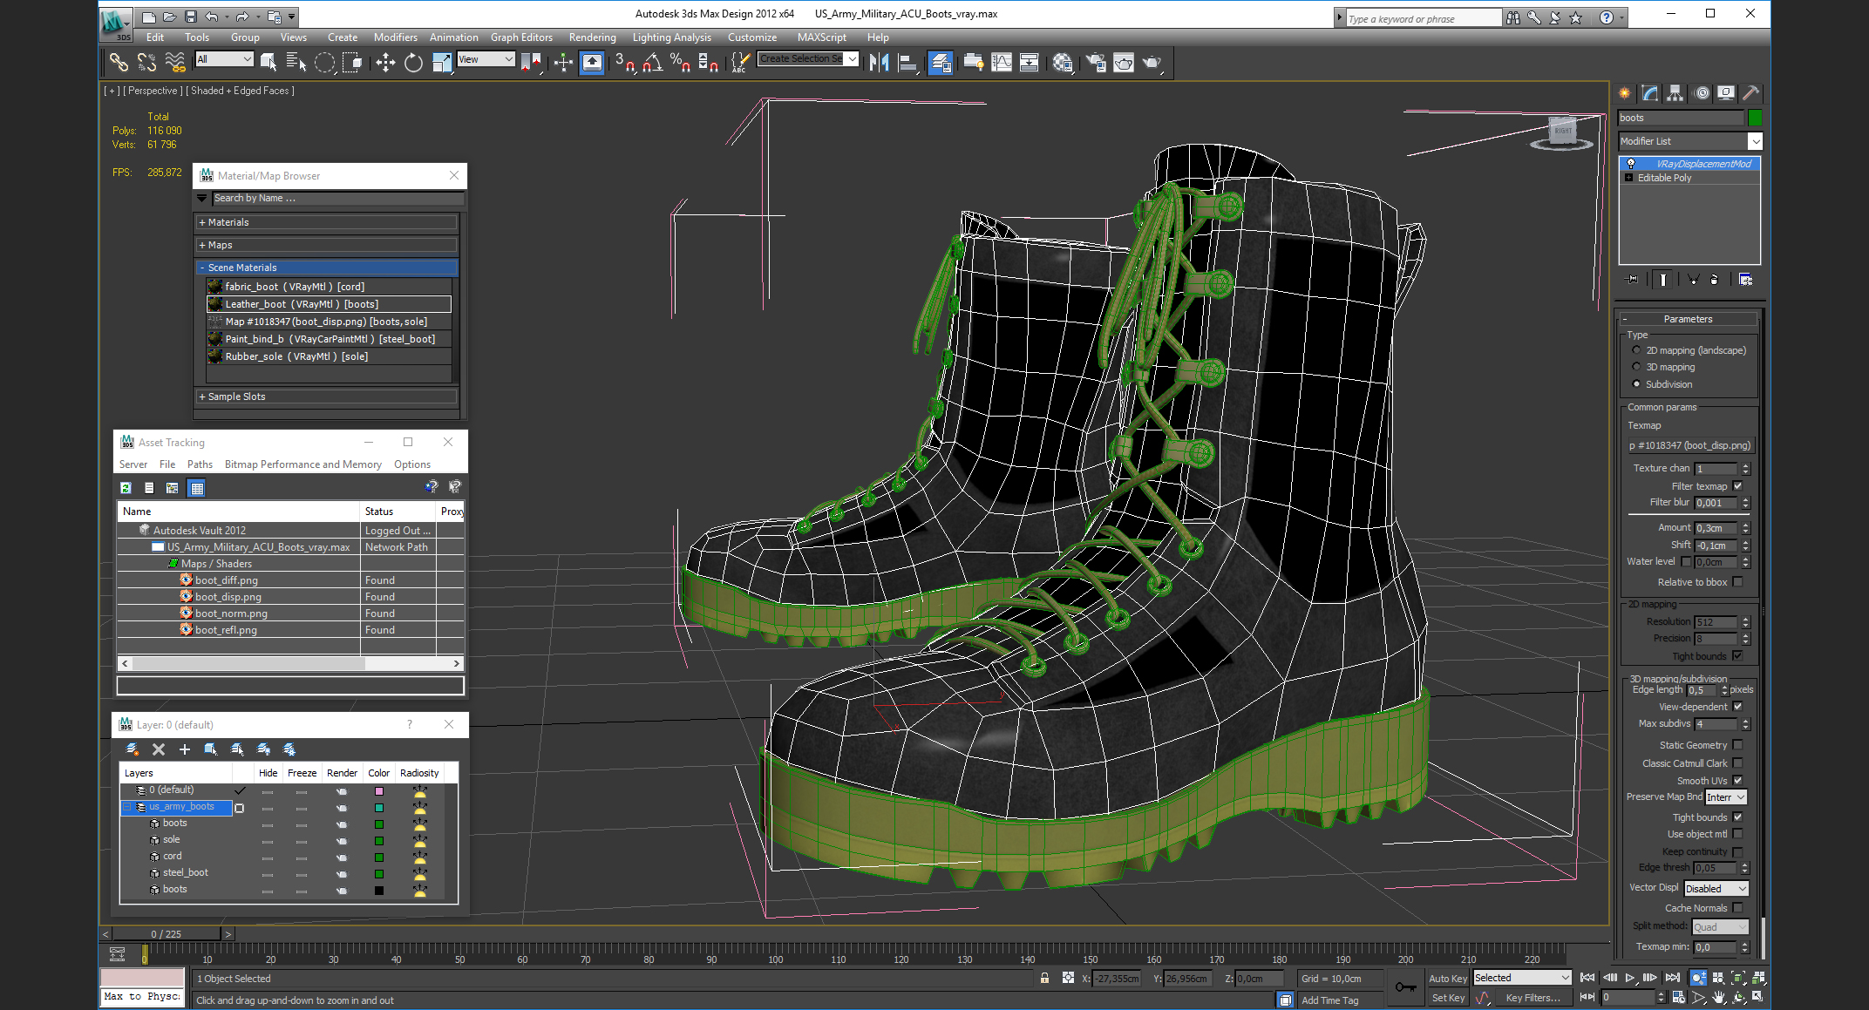Activate Bind to Space Warp tool
The width and height of the screenshot is (1869, 1010).
pos(175,62)
